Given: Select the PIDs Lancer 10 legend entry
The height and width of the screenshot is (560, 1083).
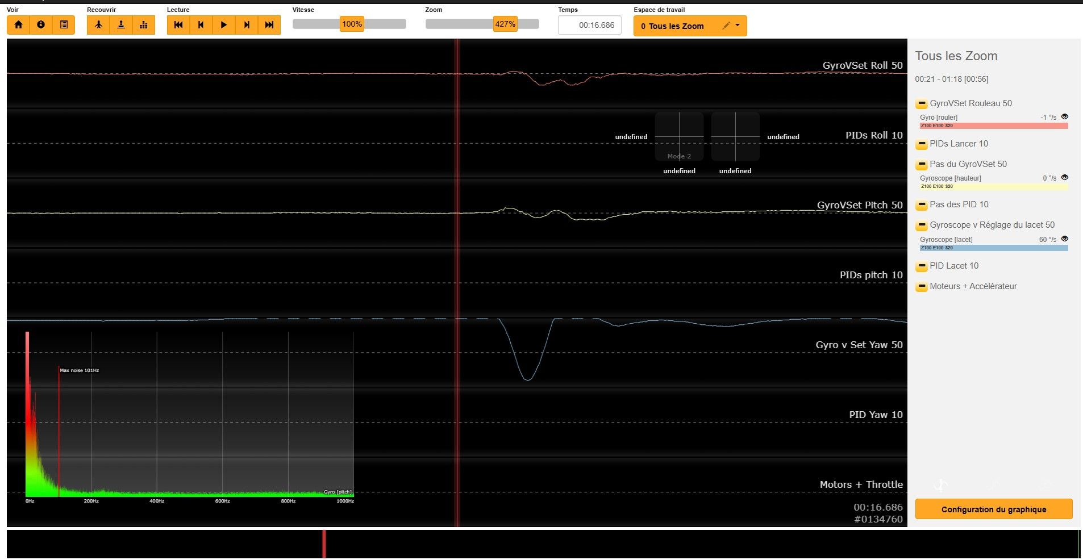Looking at the screenshot, I should click(959, 144).
